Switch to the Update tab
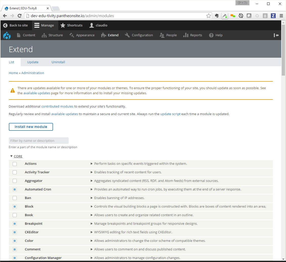Viewport: 286px width, 262px height. click(33, 62)
